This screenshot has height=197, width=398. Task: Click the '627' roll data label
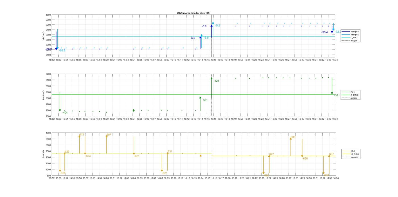(x=271, y=154)
